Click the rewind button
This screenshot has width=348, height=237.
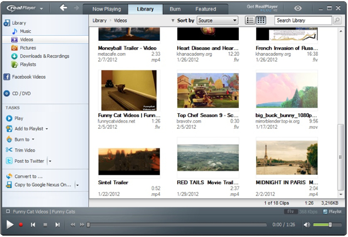coord(72,225)
